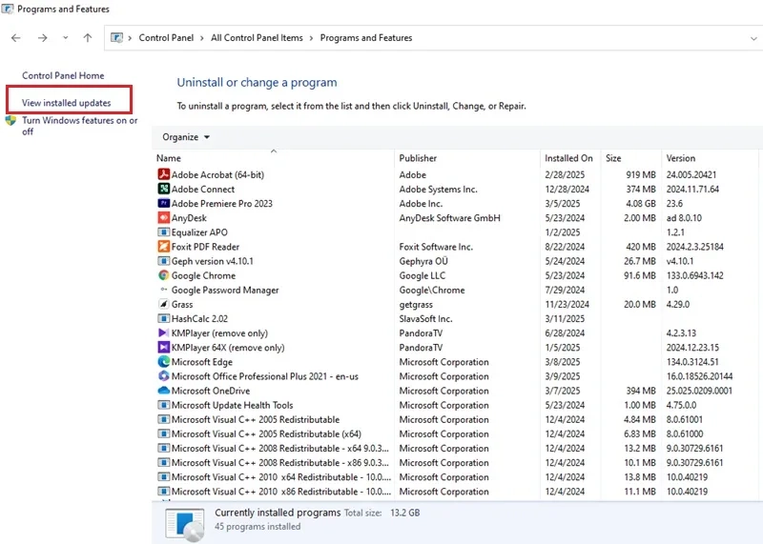Click the Adobe Premiere Pro 2023 icon
Screen dimensions: 763x544
pyautogui.click(x=163, y=203)
